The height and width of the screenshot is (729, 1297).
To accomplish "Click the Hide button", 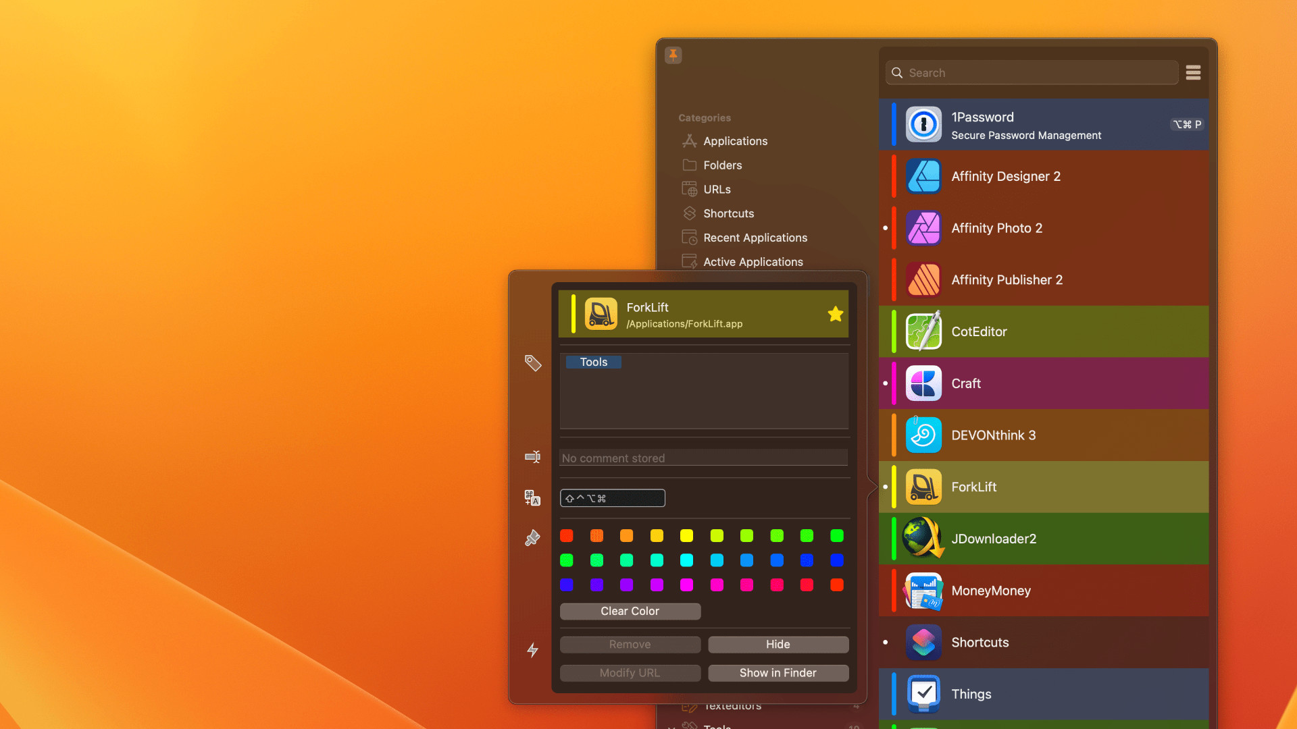I will 778,645.
